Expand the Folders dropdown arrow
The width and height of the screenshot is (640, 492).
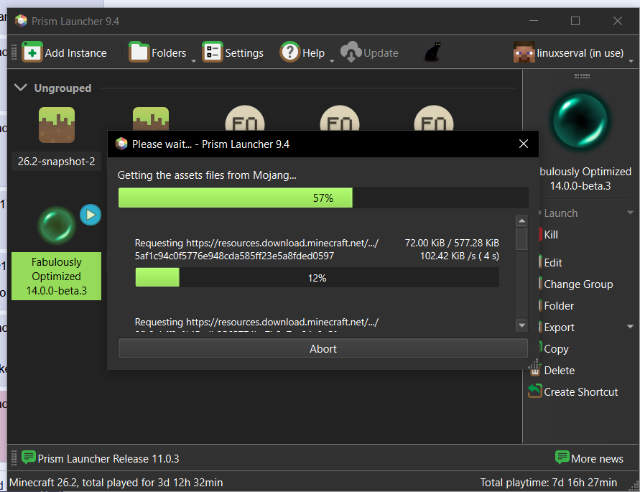coord(193,61)
